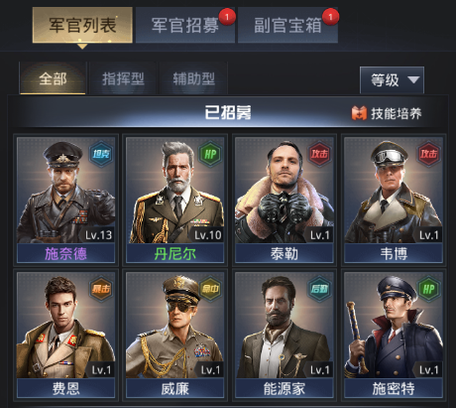This screenshot has width=456, height=408.
Task: Filter officers by 辅助型
Action: pyautogui.click(x=194, y=78)
